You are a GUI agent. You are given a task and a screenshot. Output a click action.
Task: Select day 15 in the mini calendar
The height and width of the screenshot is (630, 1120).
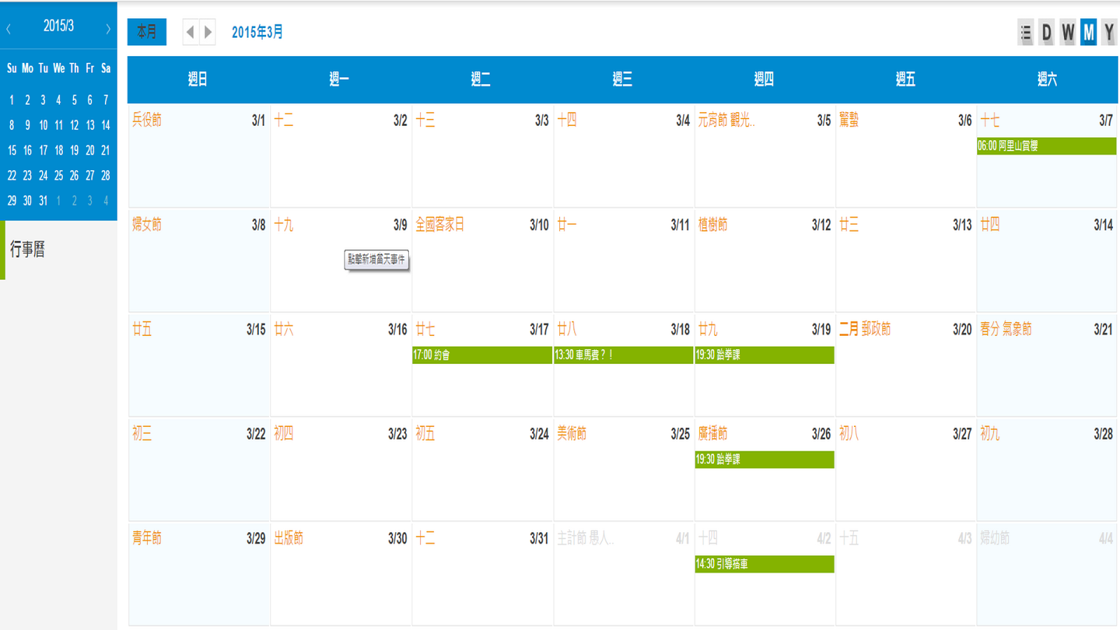(x=11, y=150)
